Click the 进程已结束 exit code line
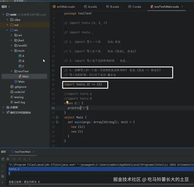This screenshot has height=187, width=194. 24,182
